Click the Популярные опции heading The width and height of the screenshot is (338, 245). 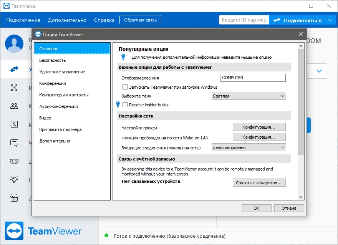144,49
